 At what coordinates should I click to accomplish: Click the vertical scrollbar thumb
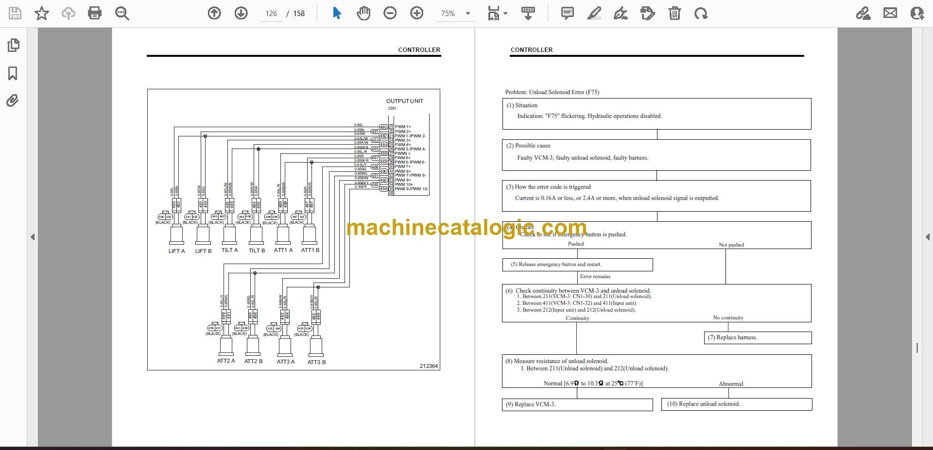917,348
